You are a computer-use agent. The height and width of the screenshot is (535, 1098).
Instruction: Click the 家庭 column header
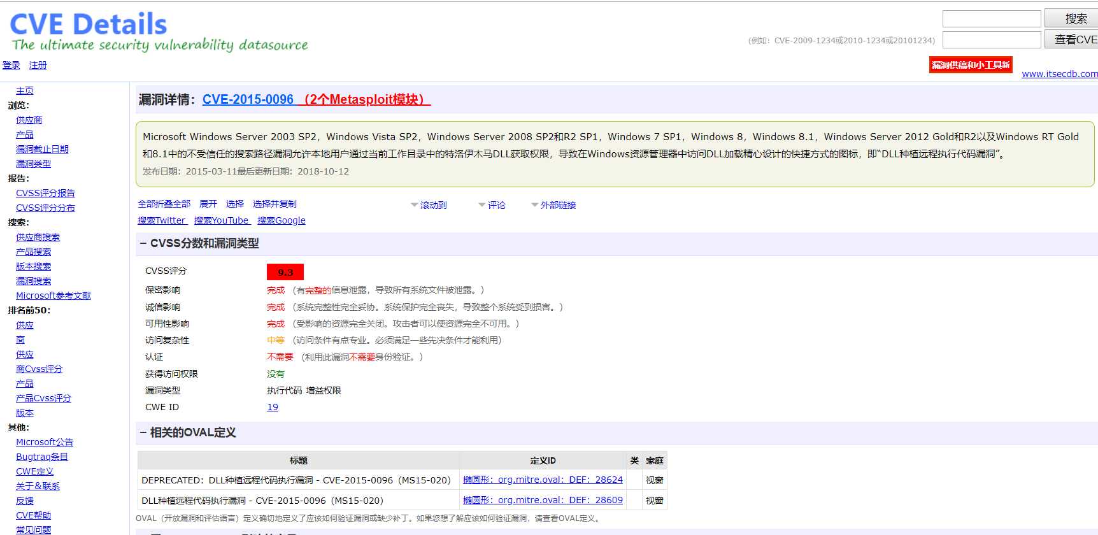pos(655,460)
